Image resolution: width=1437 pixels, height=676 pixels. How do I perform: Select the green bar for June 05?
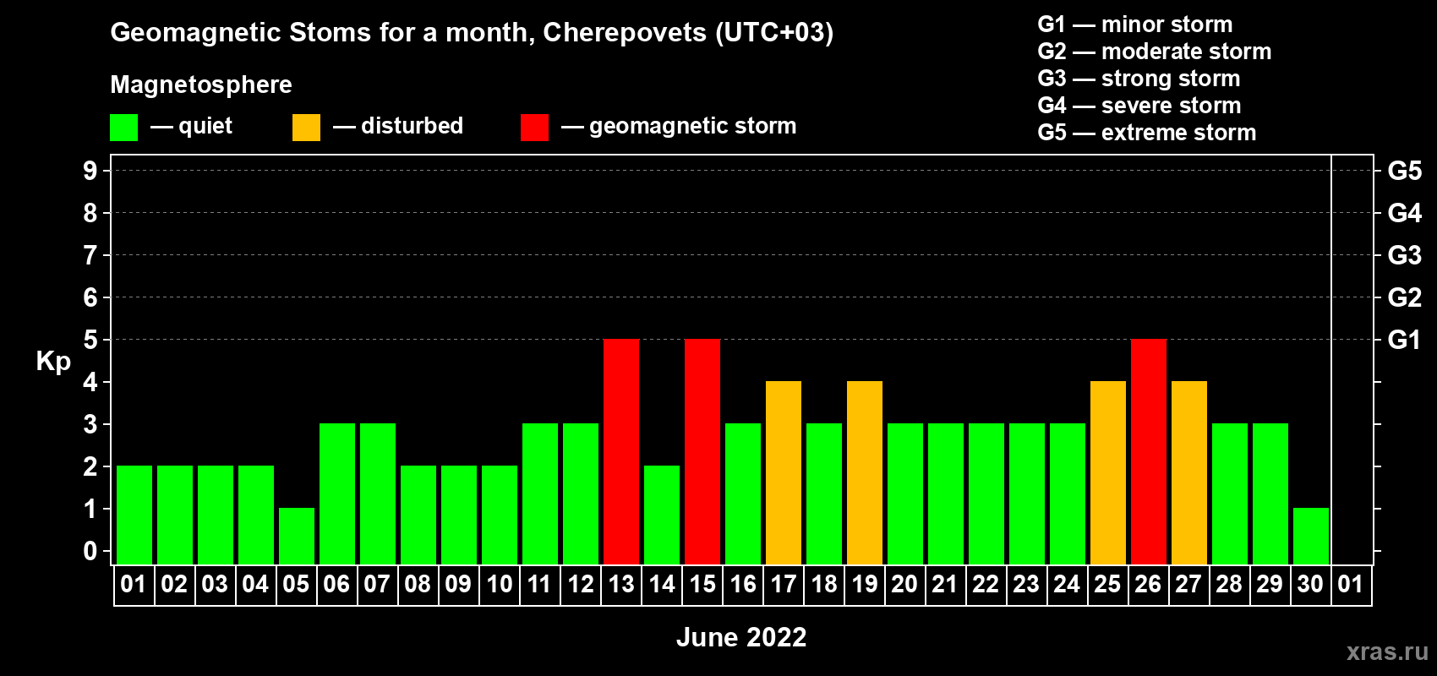click(297, 536)
